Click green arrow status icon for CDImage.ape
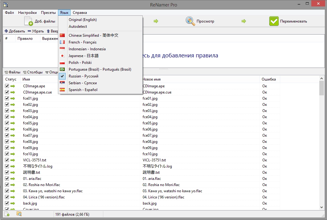 coord(13,86)
